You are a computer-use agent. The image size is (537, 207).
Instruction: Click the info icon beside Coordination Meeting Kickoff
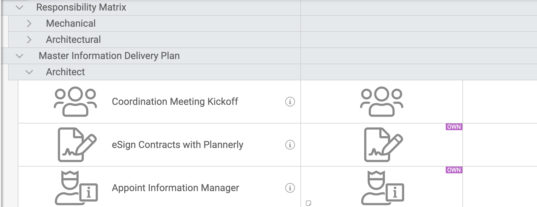[290, 102]
